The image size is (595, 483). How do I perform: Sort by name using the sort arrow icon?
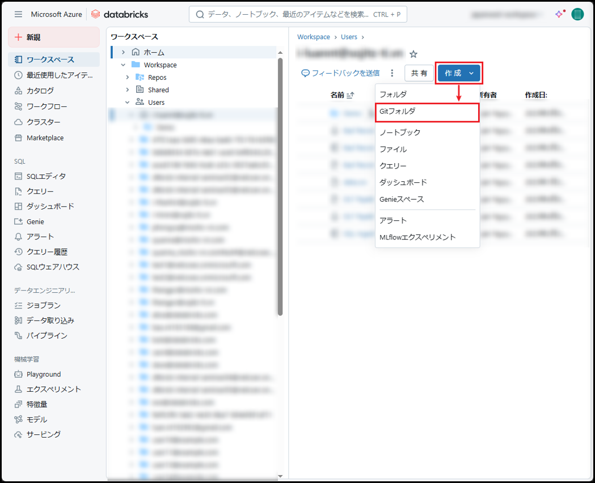(350, 95)
